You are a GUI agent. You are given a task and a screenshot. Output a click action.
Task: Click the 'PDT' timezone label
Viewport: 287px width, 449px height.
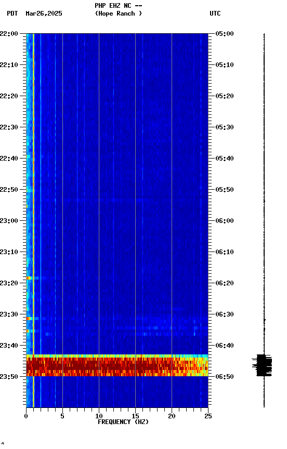point(12,14)
